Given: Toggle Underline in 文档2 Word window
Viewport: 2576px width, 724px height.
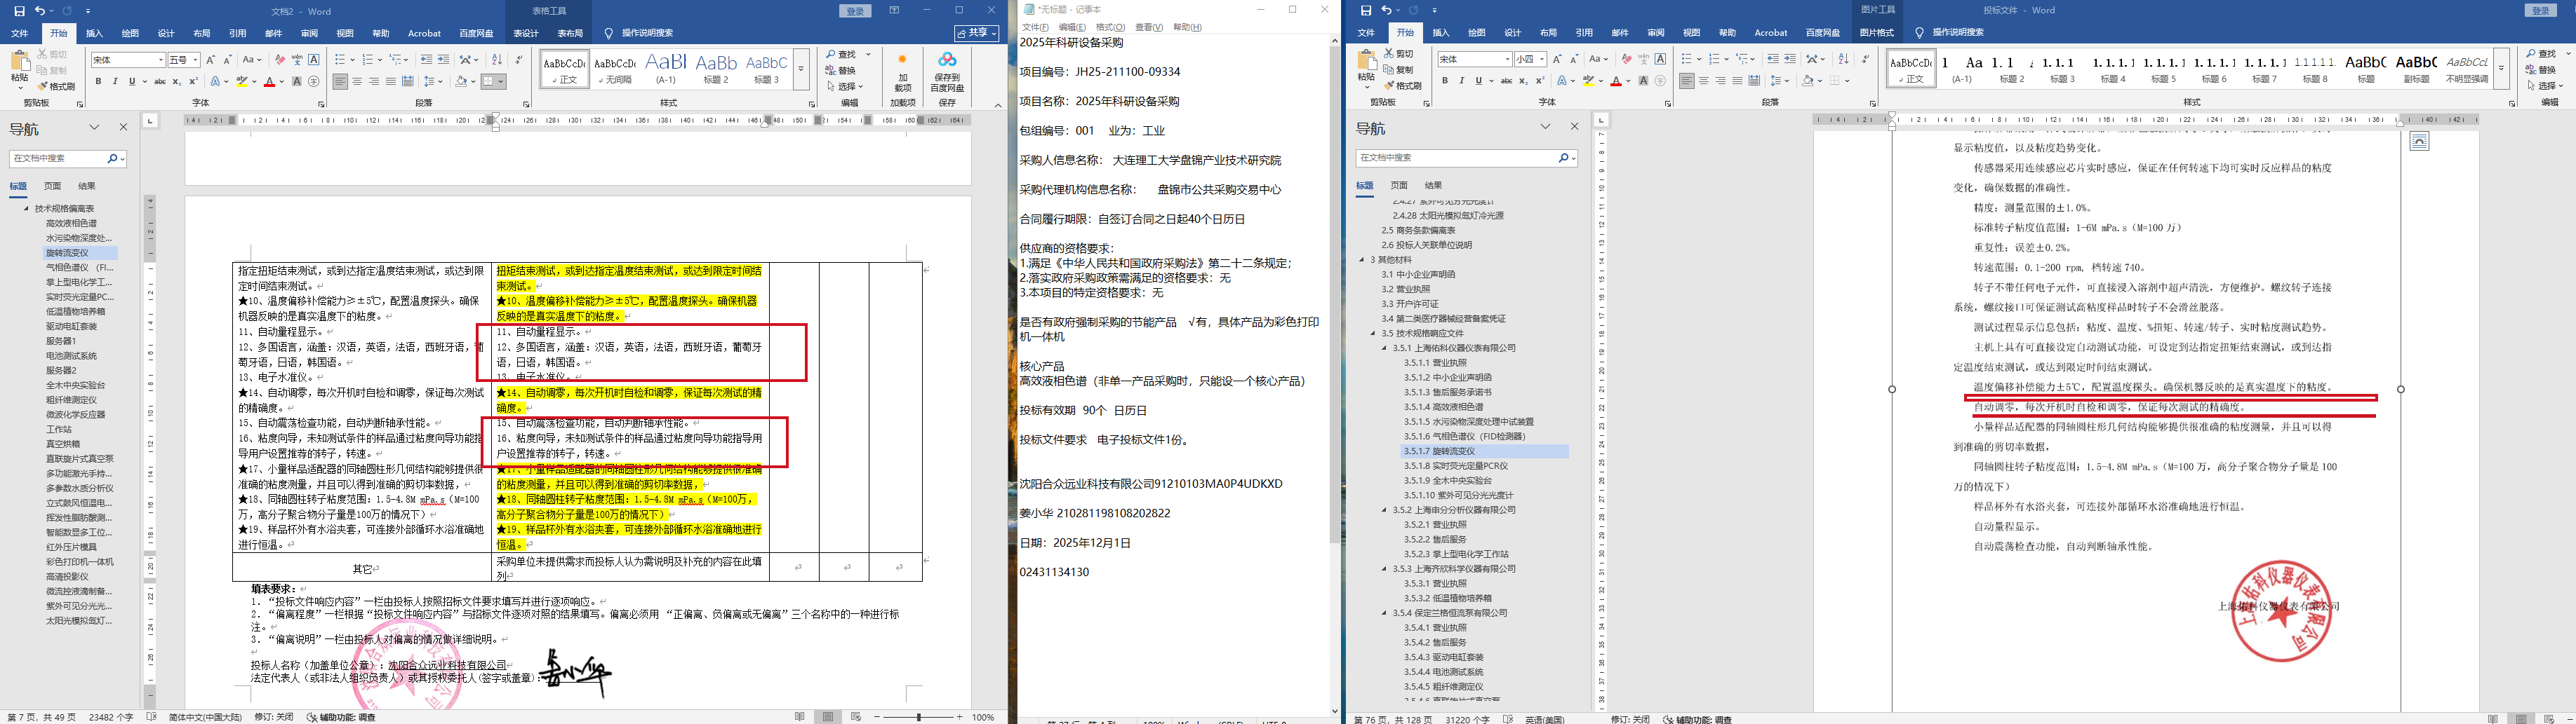Looking at the screenshot, I should pyautogui.click(x=131, y=82).
